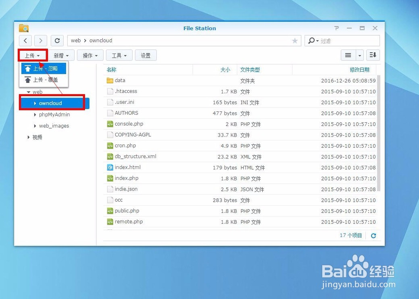Click the XML 文件 type cell
Image resolution: width=419 pixels, height=299 pixels.
[251, 157]
